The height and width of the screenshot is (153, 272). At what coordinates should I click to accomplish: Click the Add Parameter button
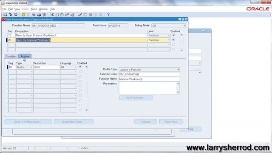(x=136, y=98)
